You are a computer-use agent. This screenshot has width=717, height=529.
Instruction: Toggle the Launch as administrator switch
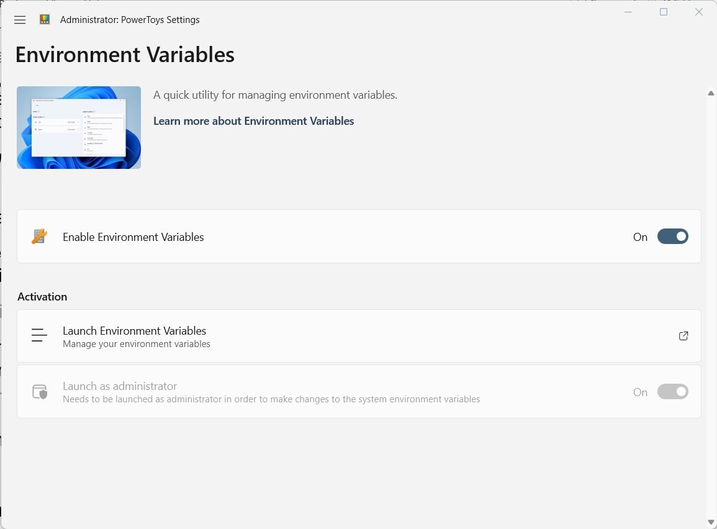pyautogui.click(x=673, y=391)
